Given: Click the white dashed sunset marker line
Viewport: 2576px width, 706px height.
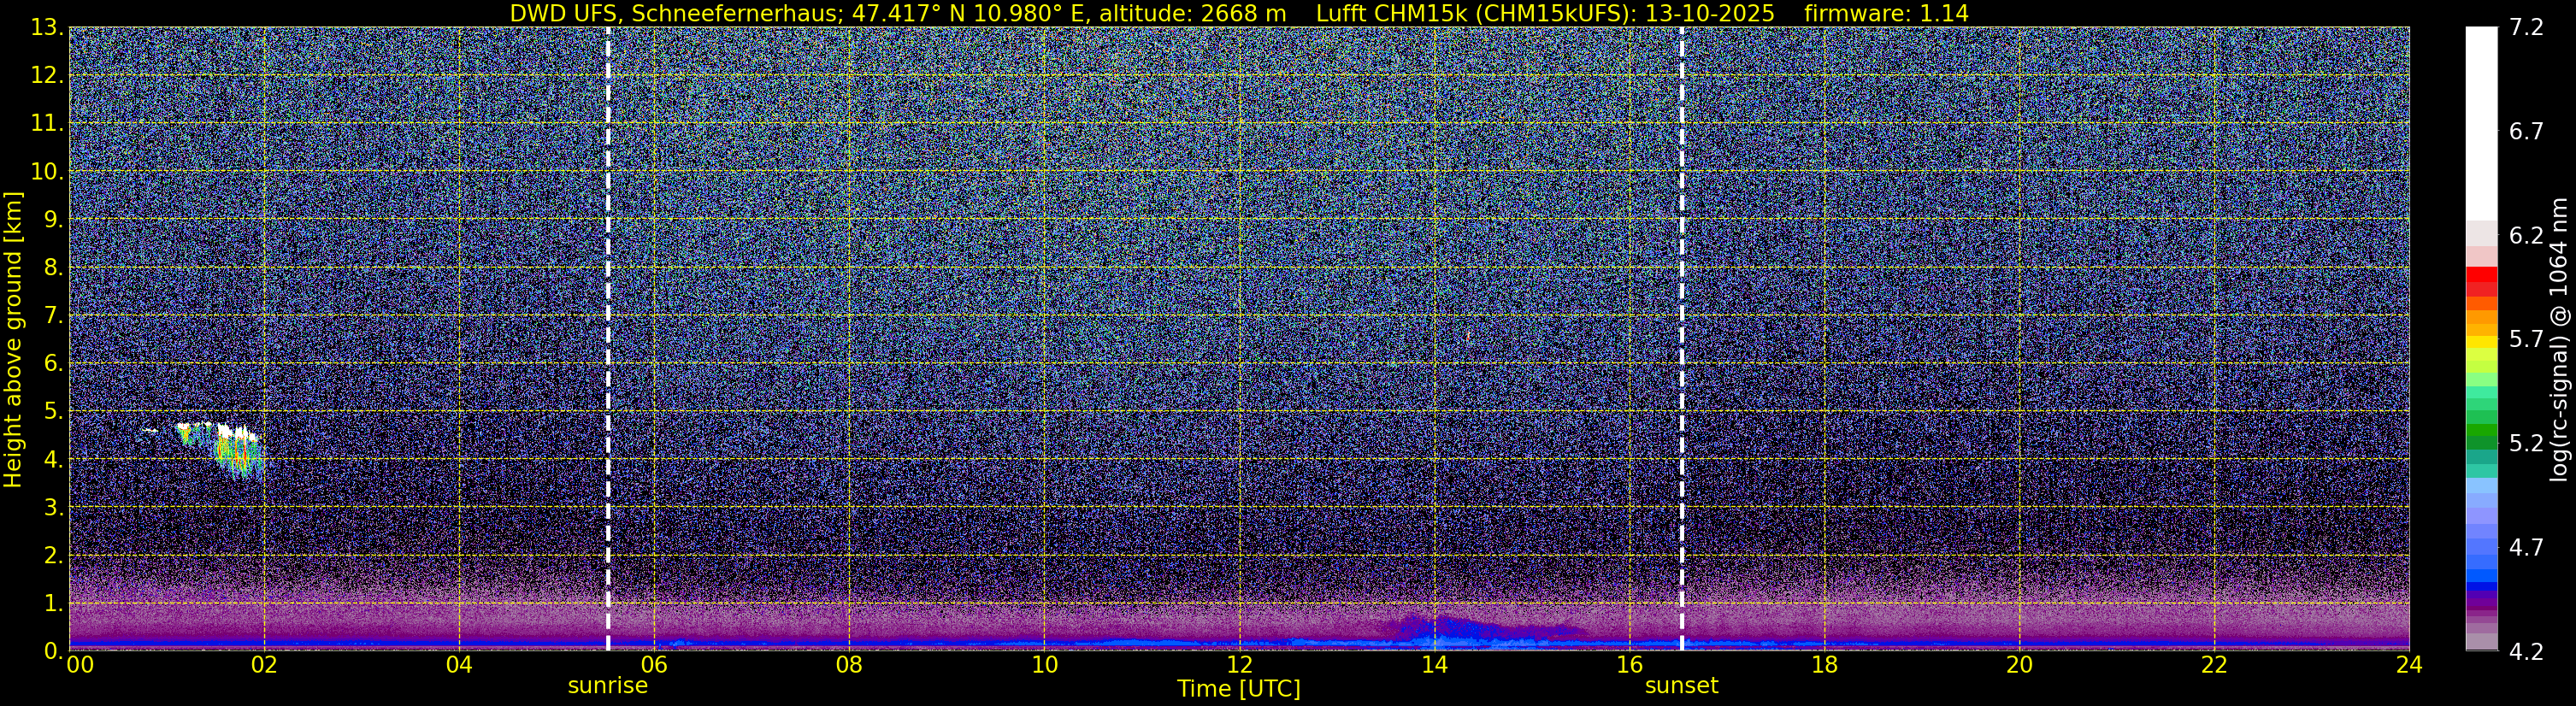Looking at the screenshot, I should pos(1682,339).
